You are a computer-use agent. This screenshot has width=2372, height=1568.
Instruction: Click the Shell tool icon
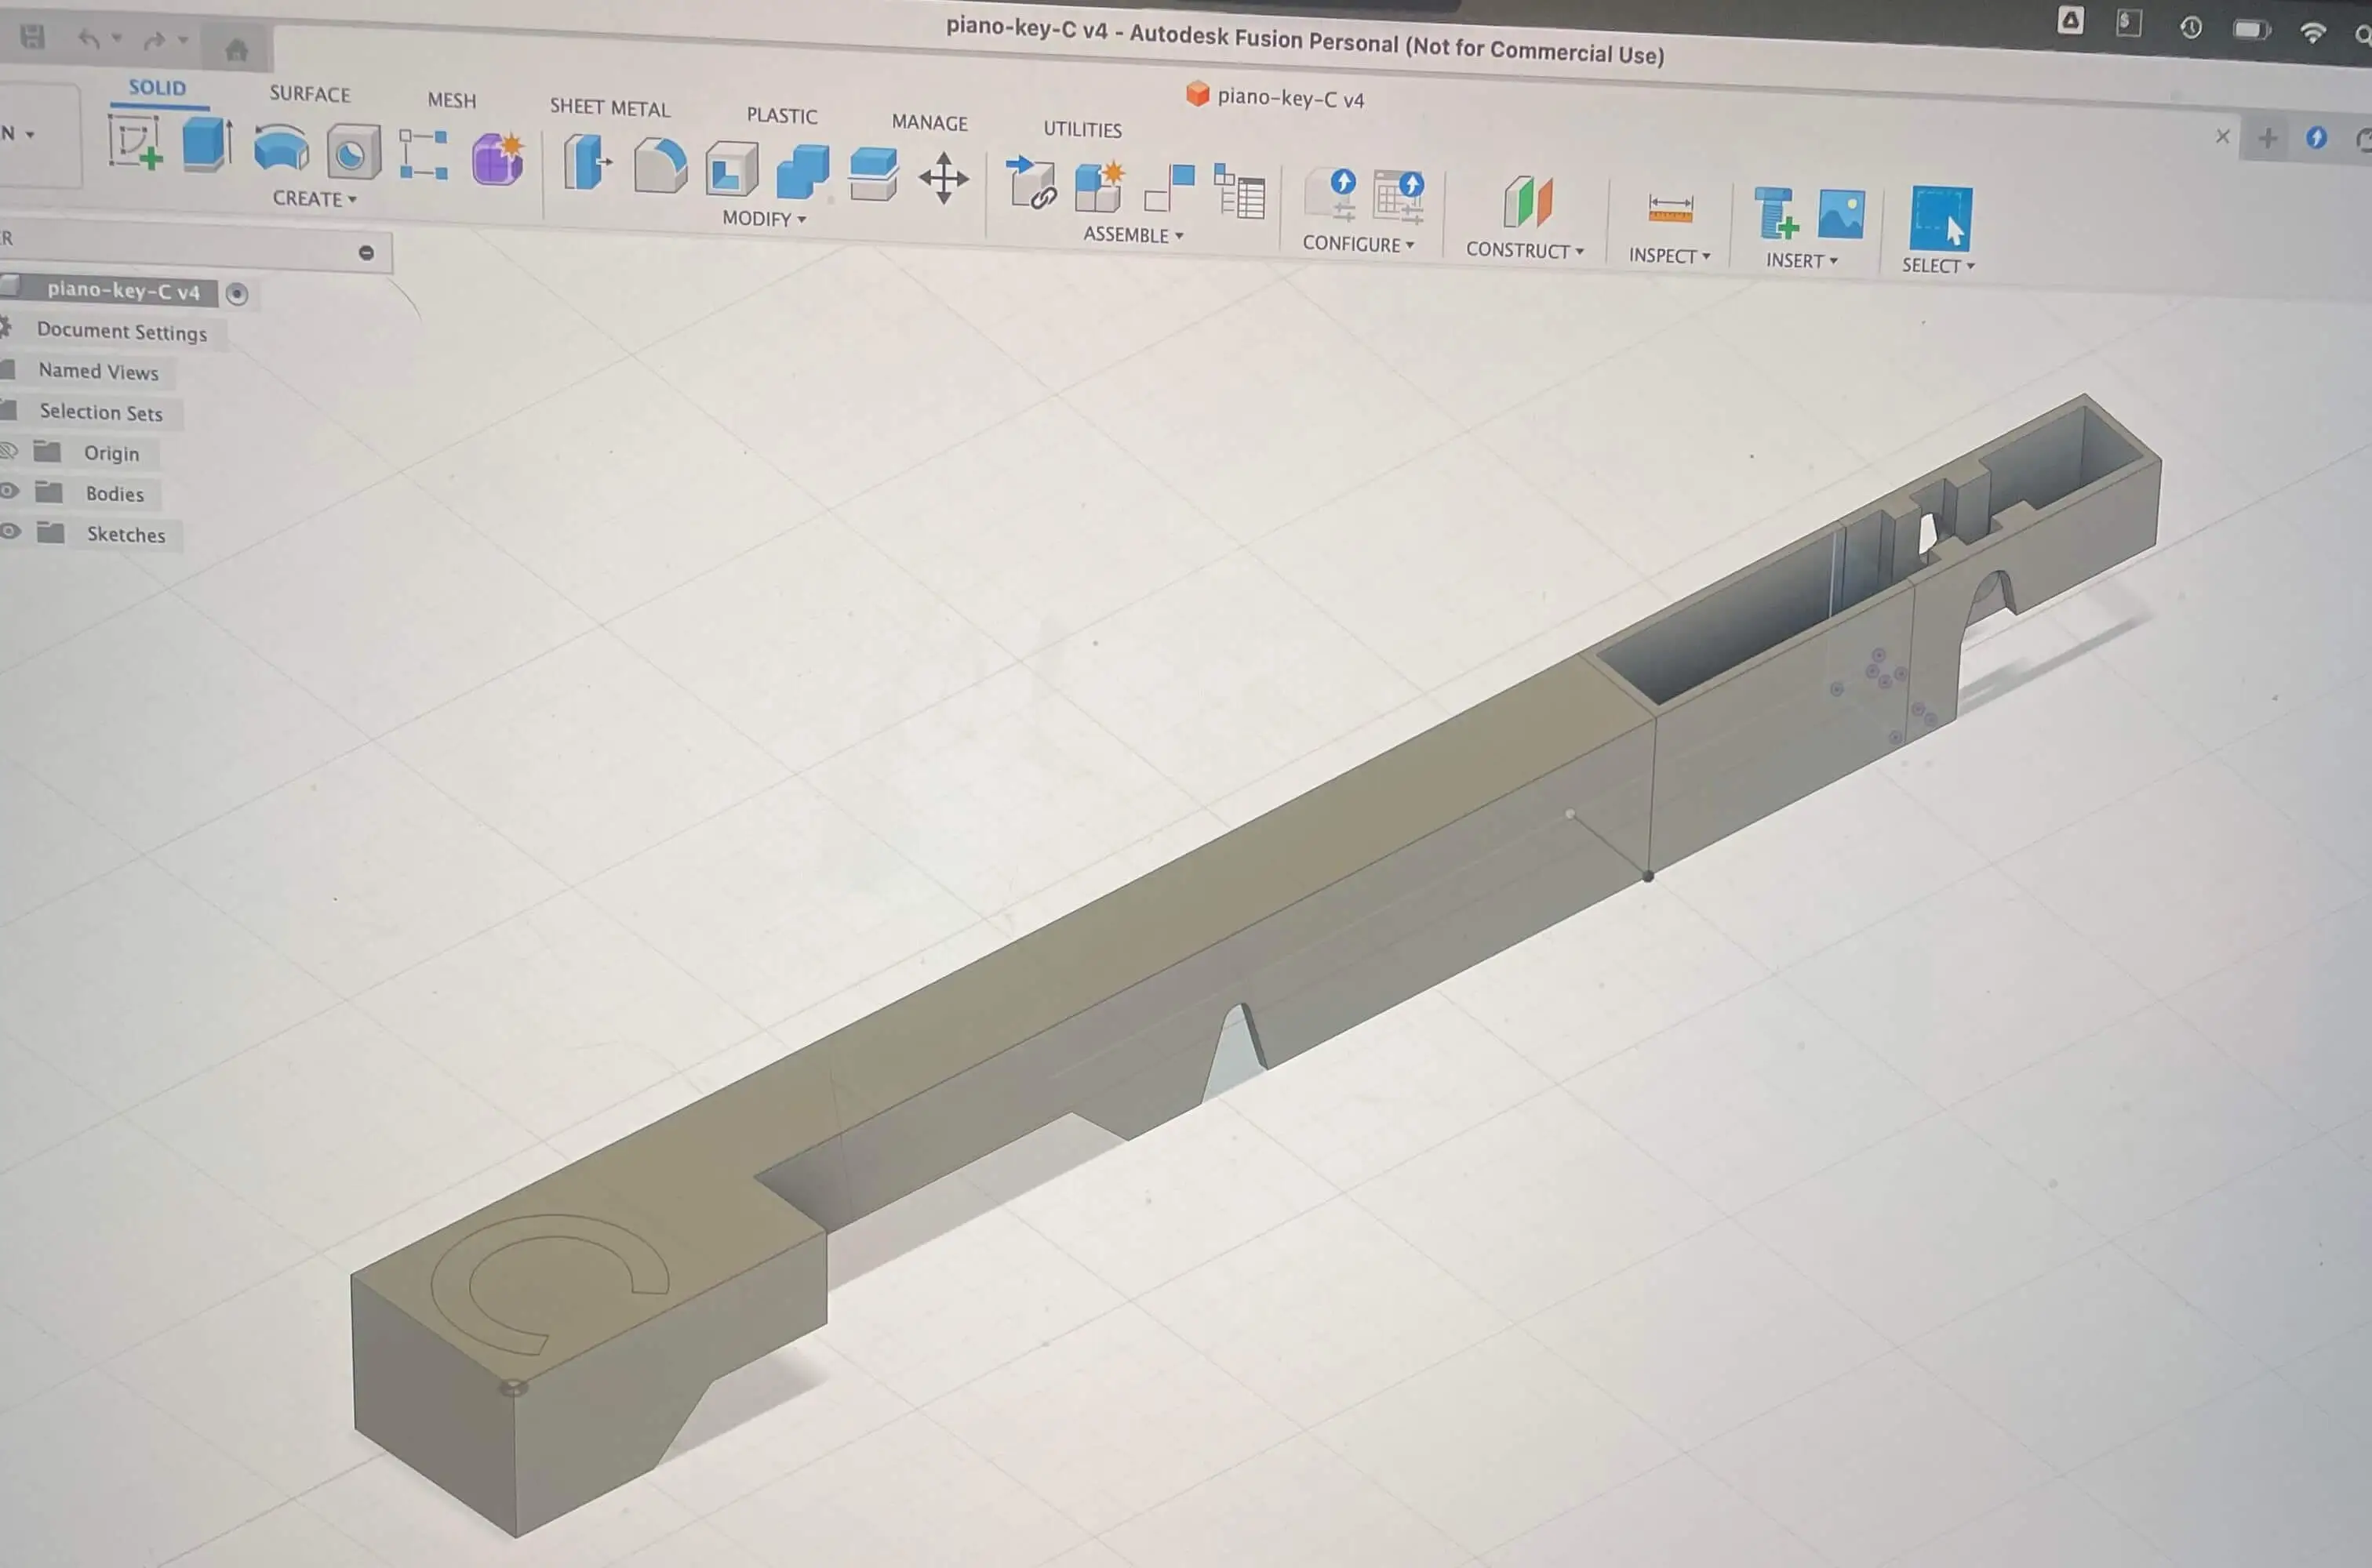(x=731, y=169)
